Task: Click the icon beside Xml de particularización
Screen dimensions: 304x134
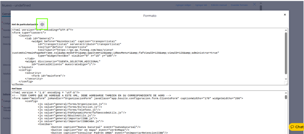Action: coord(42,24)
